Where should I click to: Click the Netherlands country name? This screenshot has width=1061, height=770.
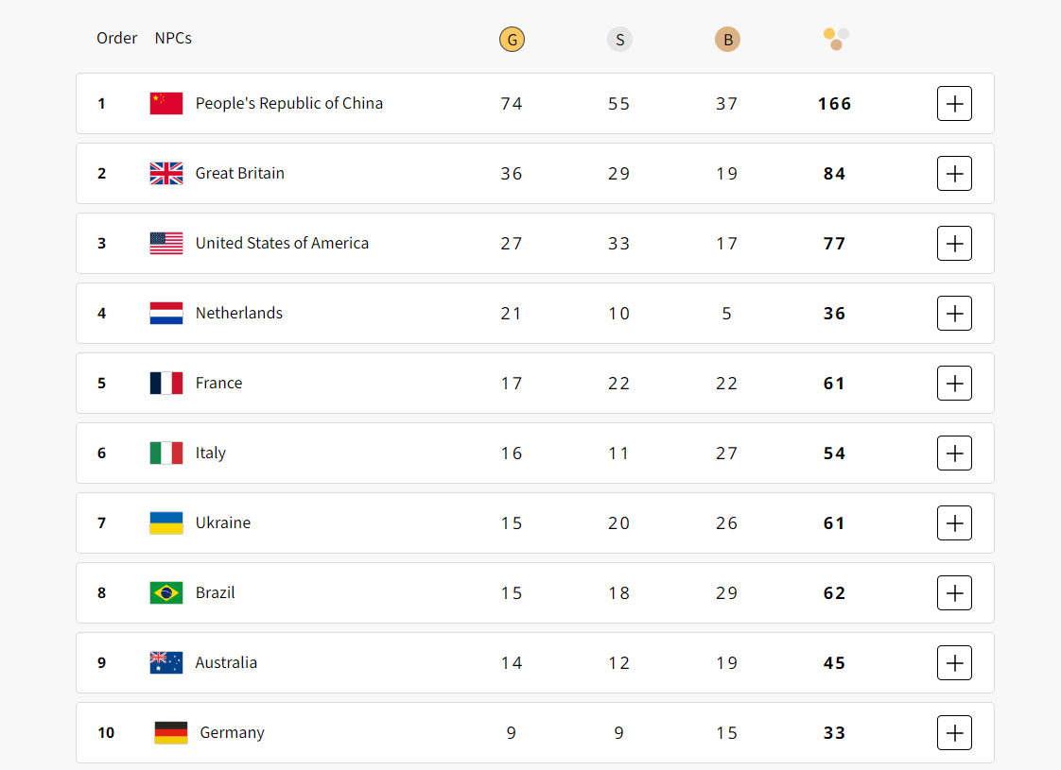239,313
